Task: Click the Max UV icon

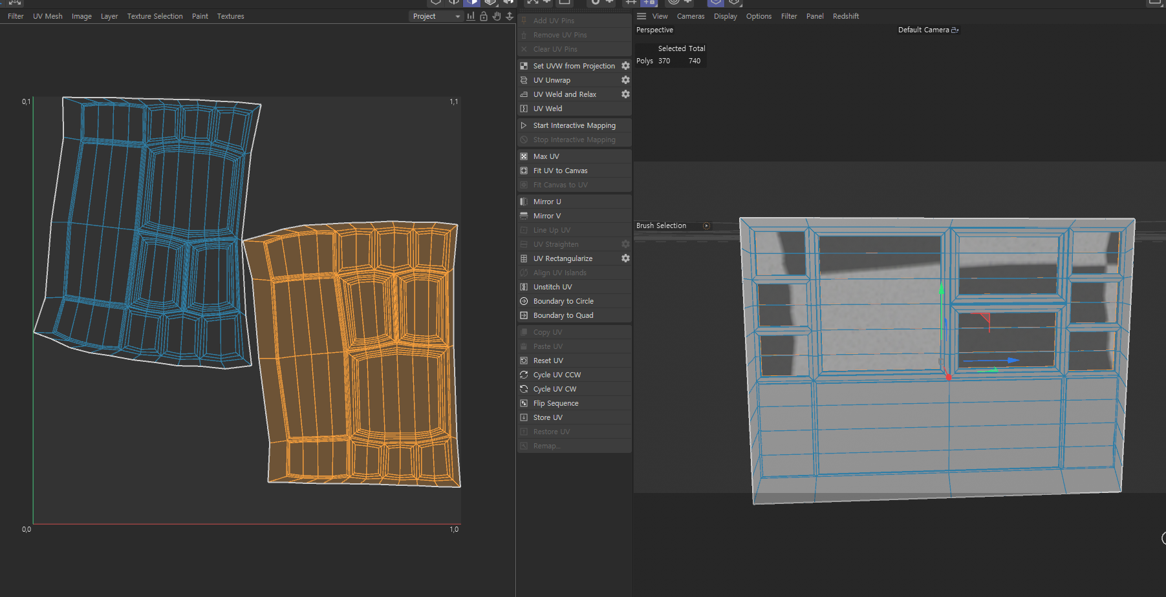Action: pyautogui.click(x=524, y=156)
